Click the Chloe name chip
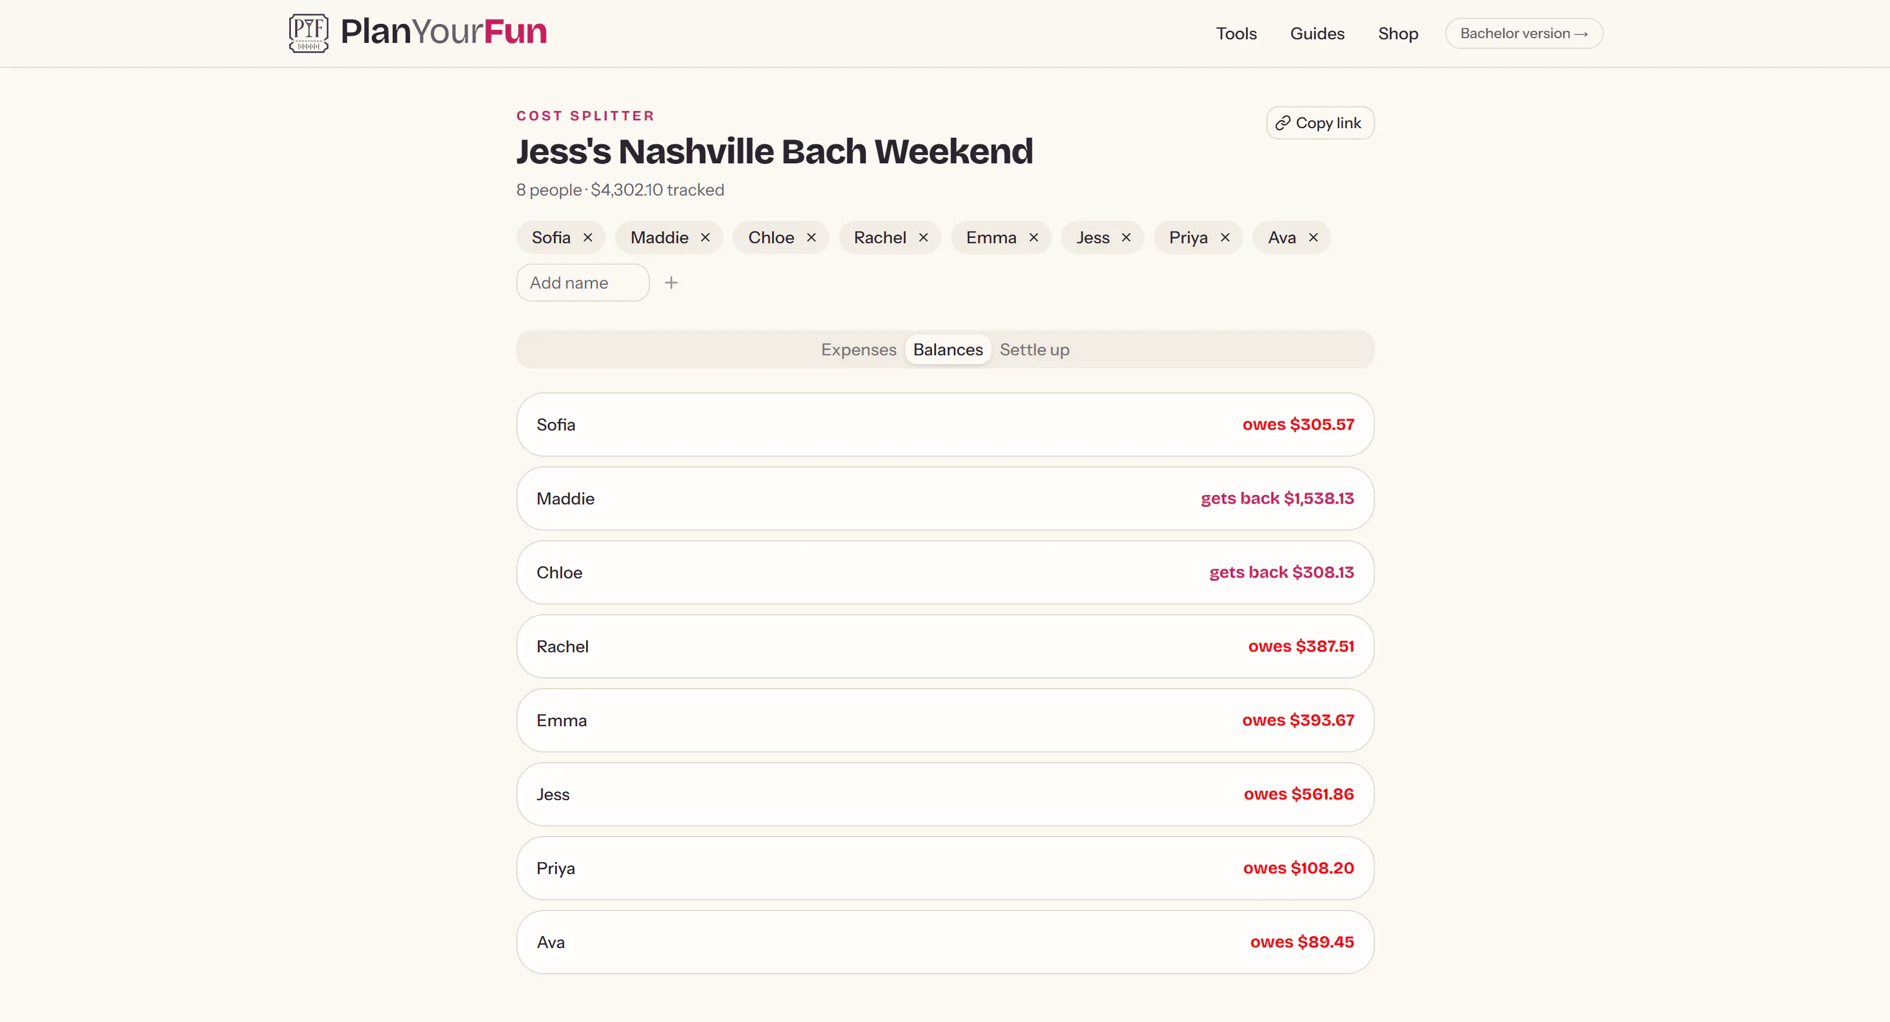1890x1022 pixels. click(x=780, y=238)
